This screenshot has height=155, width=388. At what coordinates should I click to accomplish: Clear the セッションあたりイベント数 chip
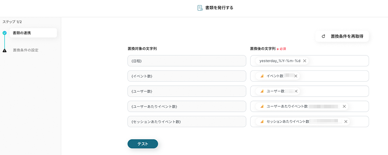pos(346,121)
